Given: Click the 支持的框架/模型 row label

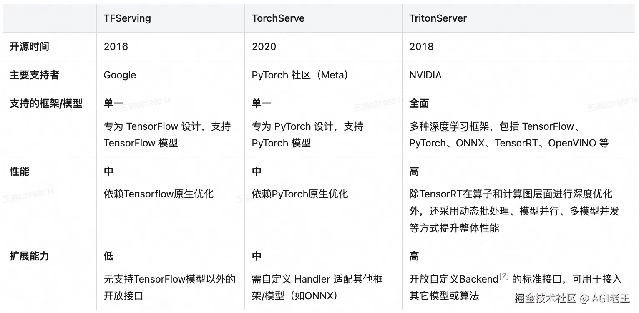Looking at the screenshot, I should point(46,103).
